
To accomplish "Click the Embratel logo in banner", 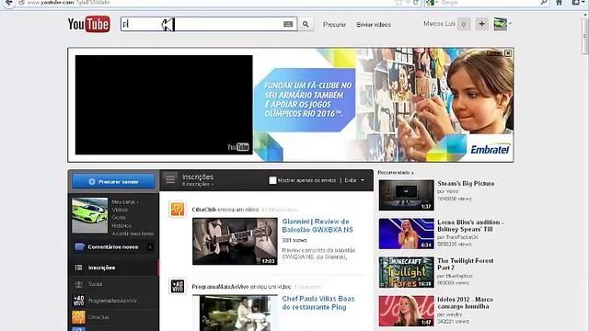I will [491, 149].
